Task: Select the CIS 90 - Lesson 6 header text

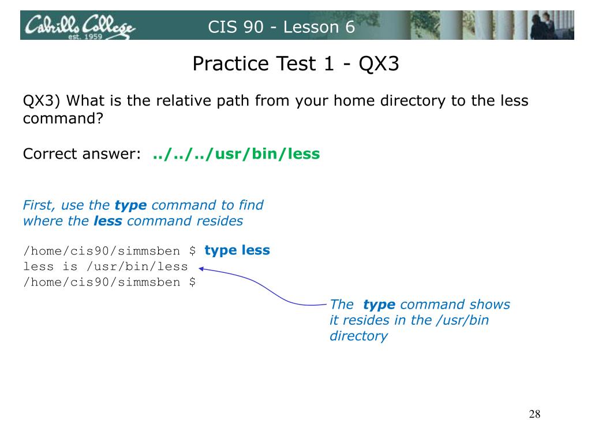Action: (x=281, y=27)
